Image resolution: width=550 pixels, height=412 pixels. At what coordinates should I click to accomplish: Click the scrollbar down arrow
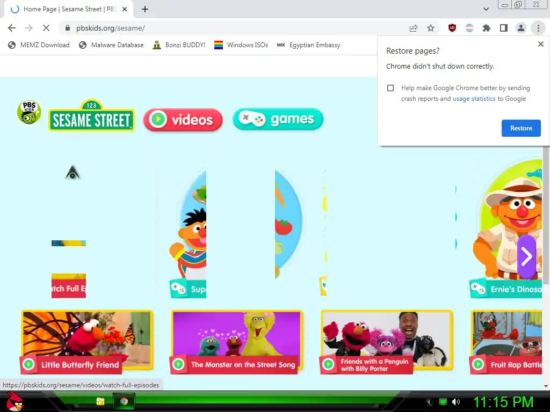coord(546,386)
